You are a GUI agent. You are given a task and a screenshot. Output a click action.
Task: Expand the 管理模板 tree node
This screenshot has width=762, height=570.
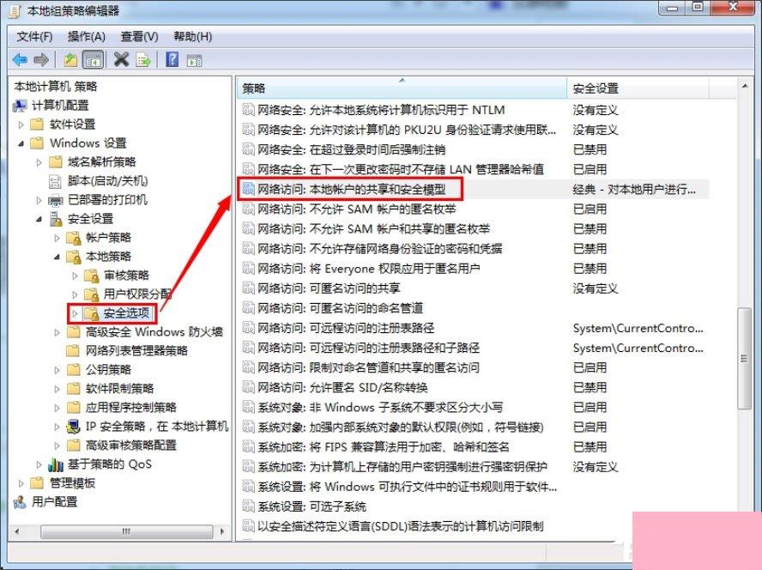click(x=21, y=483)
